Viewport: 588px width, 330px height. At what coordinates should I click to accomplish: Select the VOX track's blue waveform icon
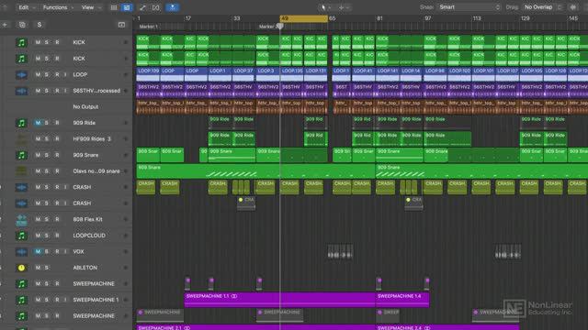(21, 252)
